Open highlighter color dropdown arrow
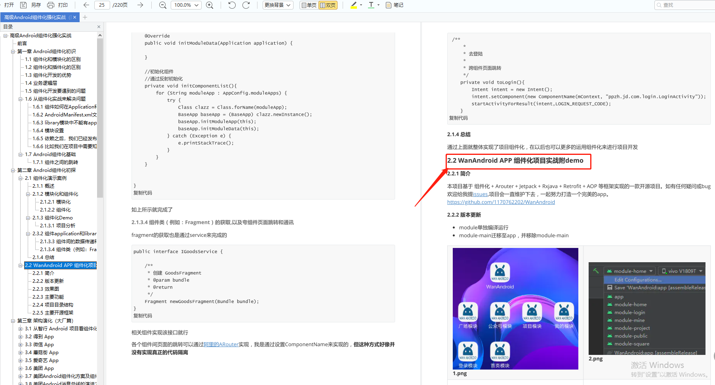The height and width of the screenshot is (385, 715). [x=361, y=5]
